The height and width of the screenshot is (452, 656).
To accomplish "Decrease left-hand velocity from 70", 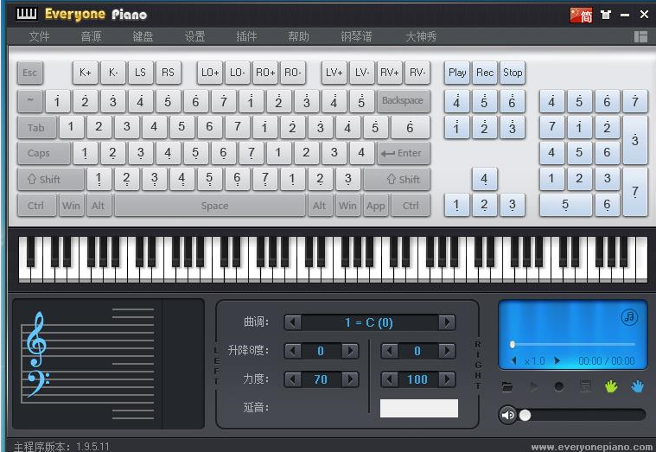I will [x=292, y=379].
